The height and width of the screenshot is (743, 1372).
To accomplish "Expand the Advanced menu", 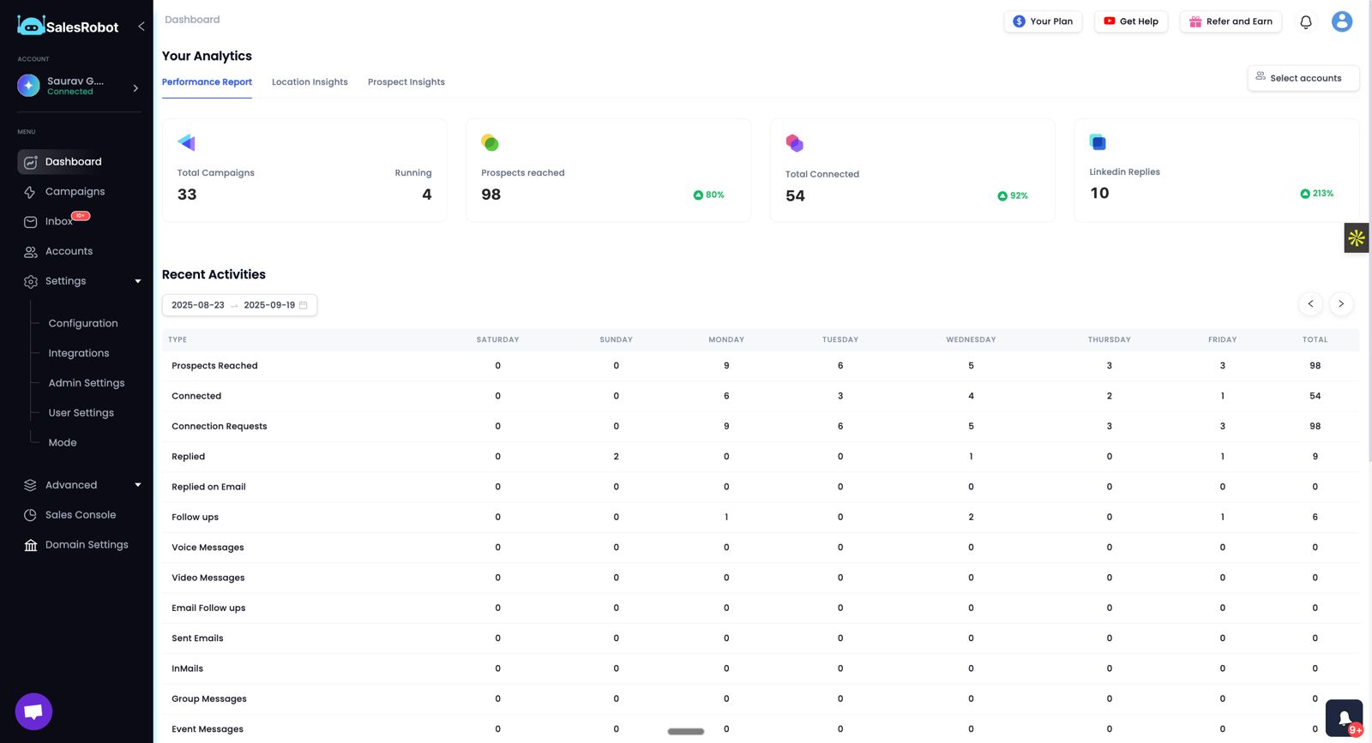I will 137,485.
